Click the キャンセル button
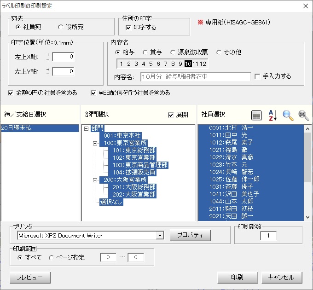Image resolution: width=313 pixels, height=290 pixels. 282,278
